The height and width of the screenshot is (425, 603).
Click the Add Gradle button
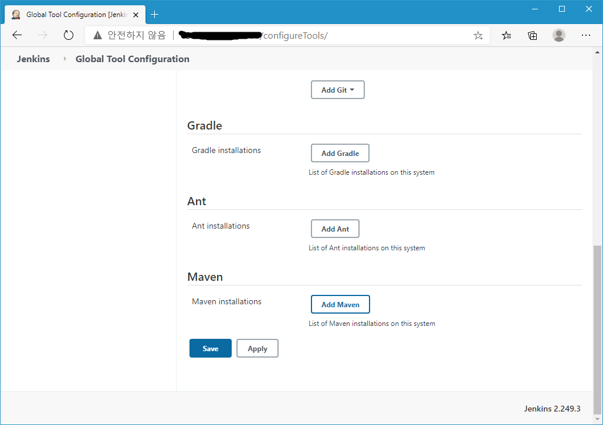click(x=340, y=154)
